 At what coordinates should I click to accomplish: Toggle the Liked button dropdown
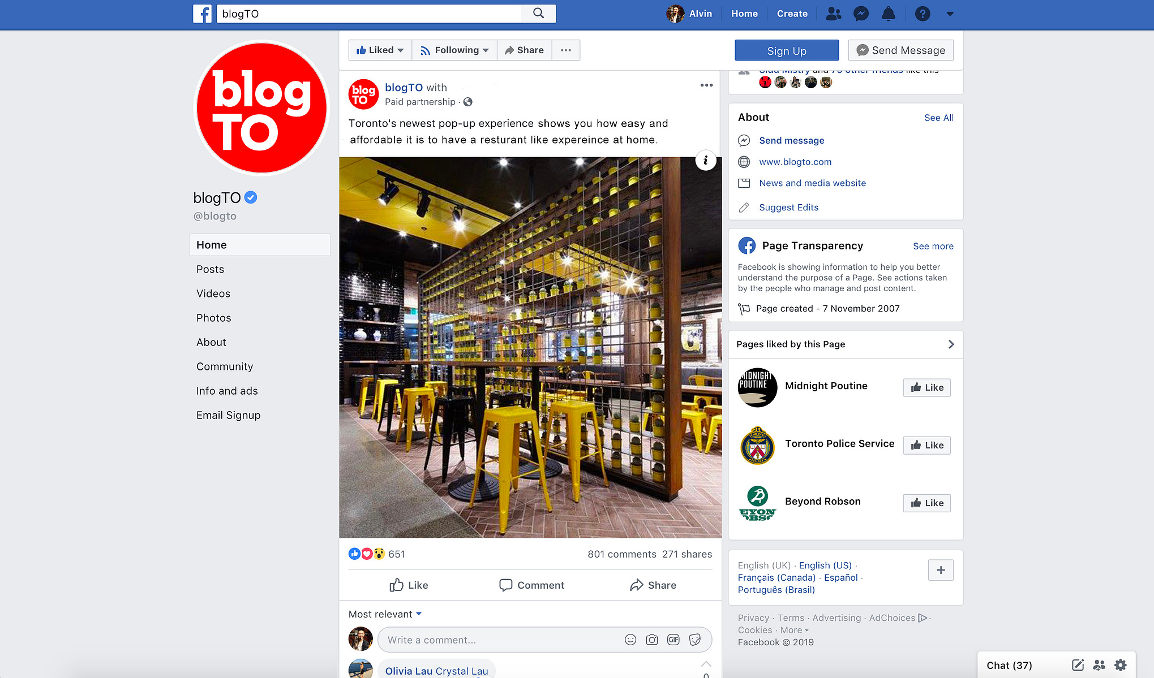click(x=380, y=50)
